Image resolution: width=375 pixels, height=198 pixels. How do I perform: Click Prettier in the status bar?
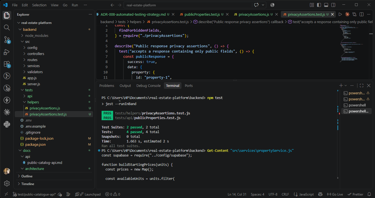click(356, 194)
